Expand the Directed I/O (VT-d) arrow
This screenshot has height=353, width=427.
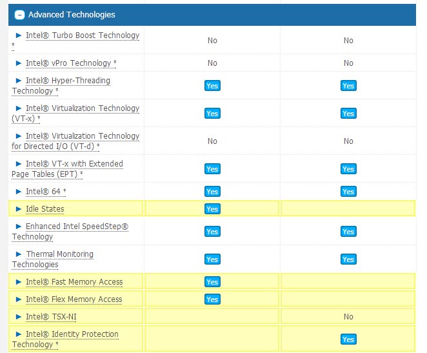(18, 136)
